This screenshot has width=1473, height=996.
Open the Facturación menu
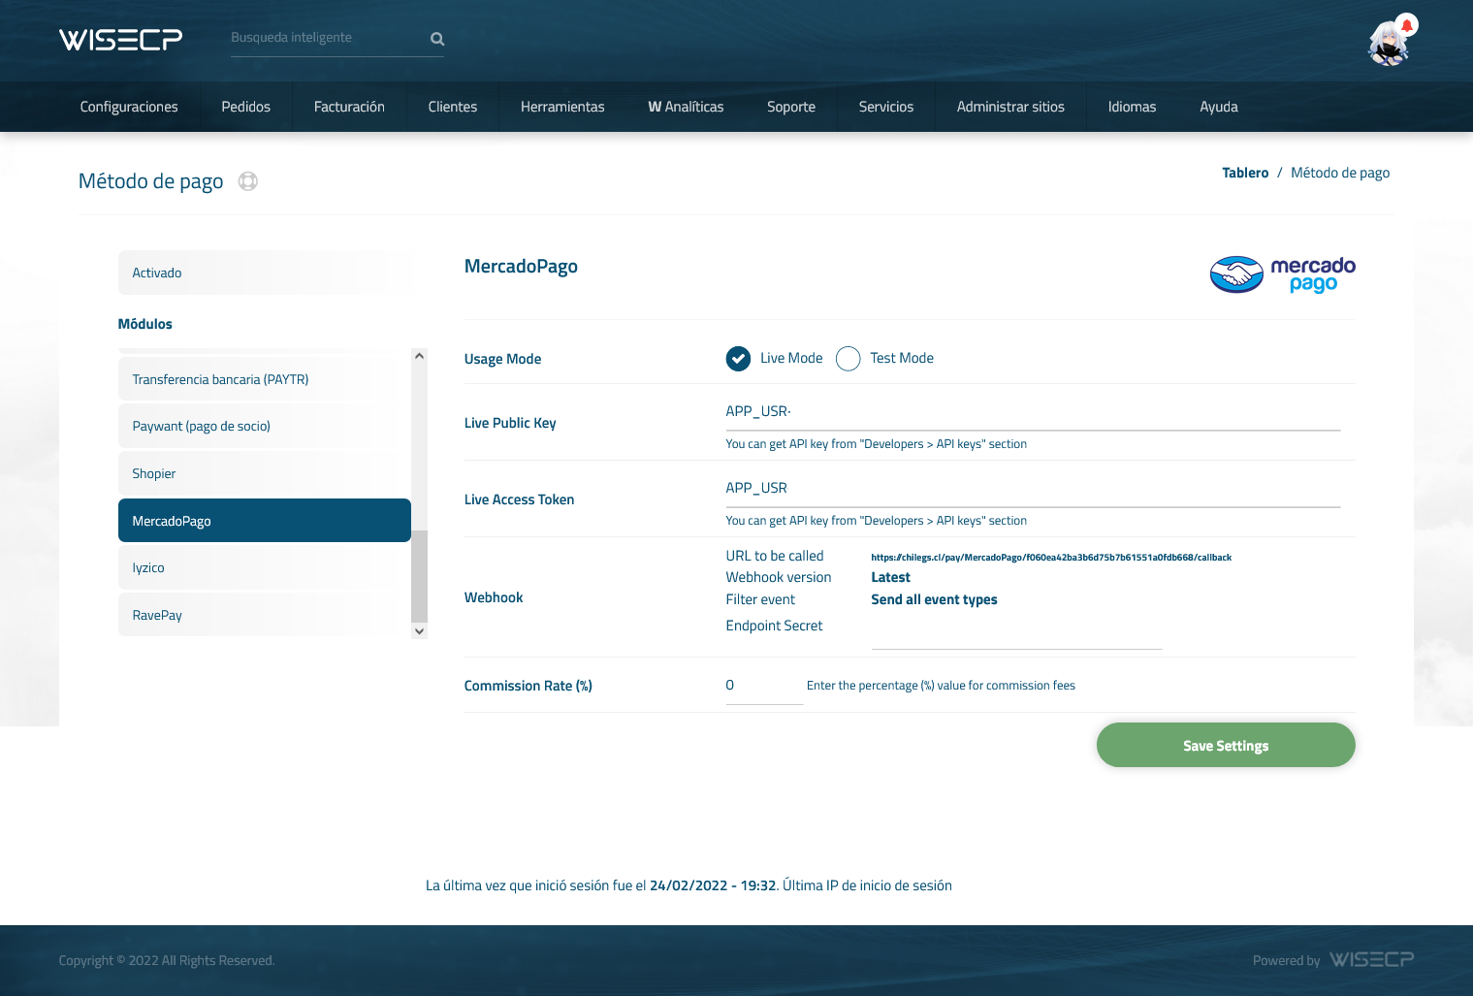(x=349, y=107)
